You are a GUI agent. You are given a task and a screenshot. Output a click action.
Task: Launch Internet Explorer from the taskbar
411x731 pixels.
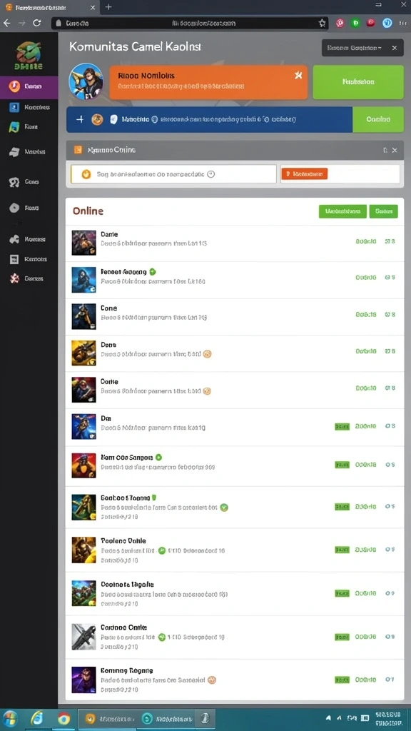pyautogui.click(x=37, y=718)
